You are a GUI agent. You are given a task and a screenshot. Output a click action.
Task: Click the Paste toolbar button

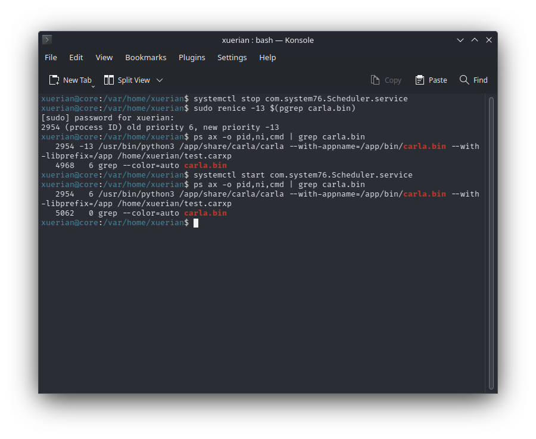[x=431, y=80]
